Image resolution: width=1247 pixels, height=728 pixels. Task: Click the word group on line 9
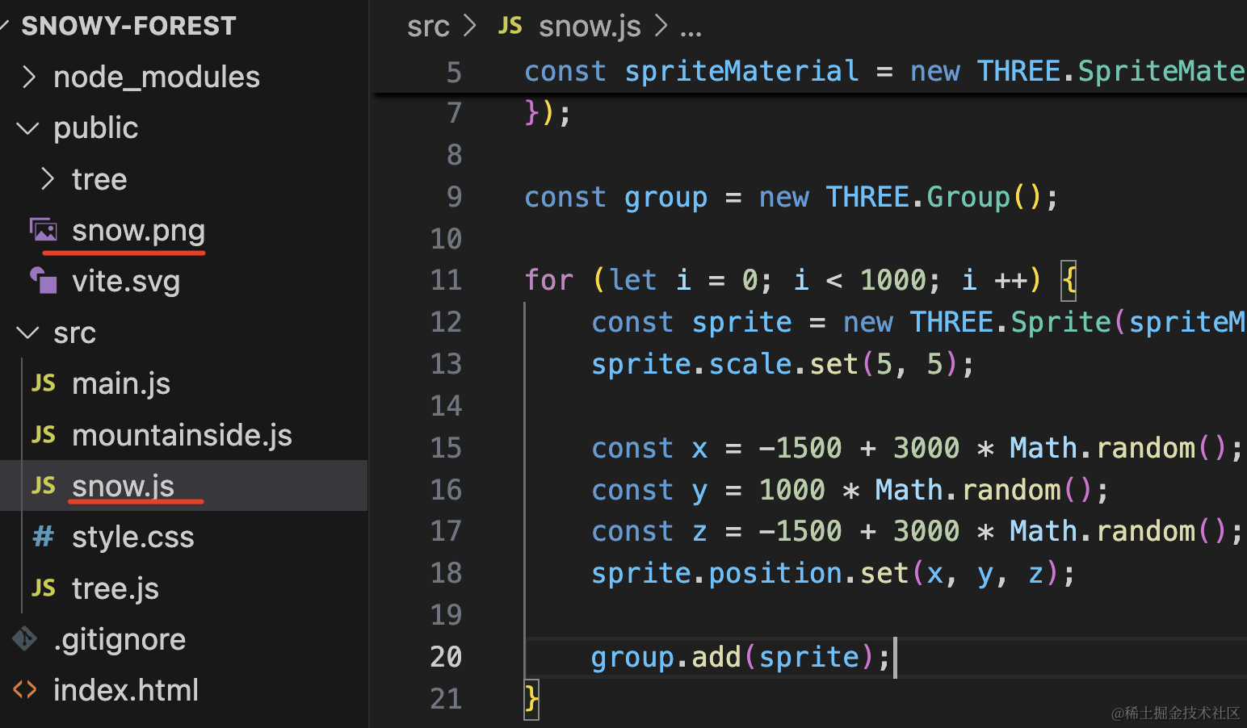[x=666, y=198]
